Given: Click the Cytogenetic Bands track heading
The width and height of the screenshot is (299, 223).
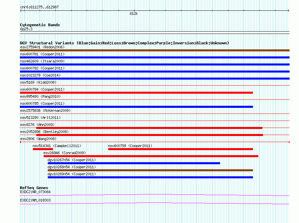Looking at the screenshot, I should click(x=40, y=25).
